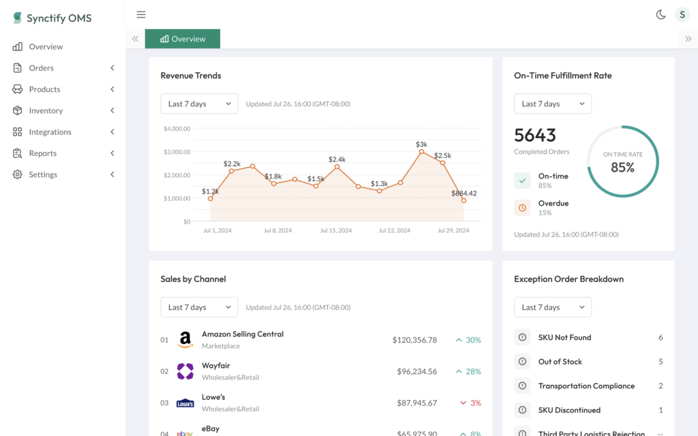Click the Lowe's logo icon
This screenshot has width=698, height=436.
click(x=185, y=403)
